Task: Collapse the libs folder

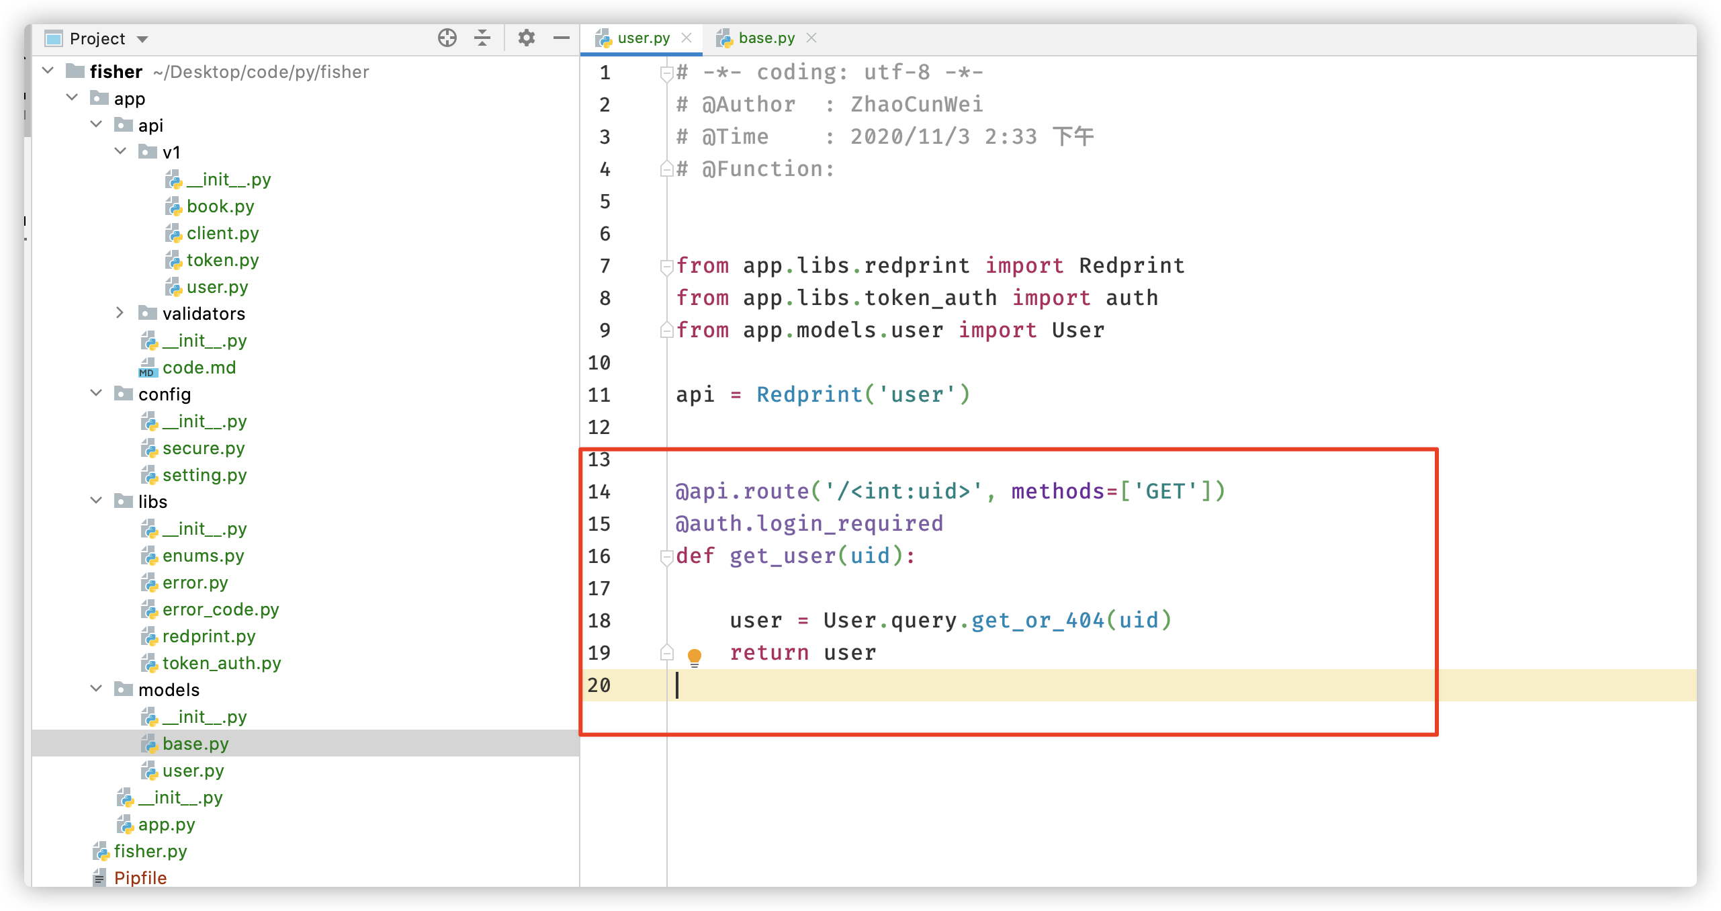Action: (96, 501)
